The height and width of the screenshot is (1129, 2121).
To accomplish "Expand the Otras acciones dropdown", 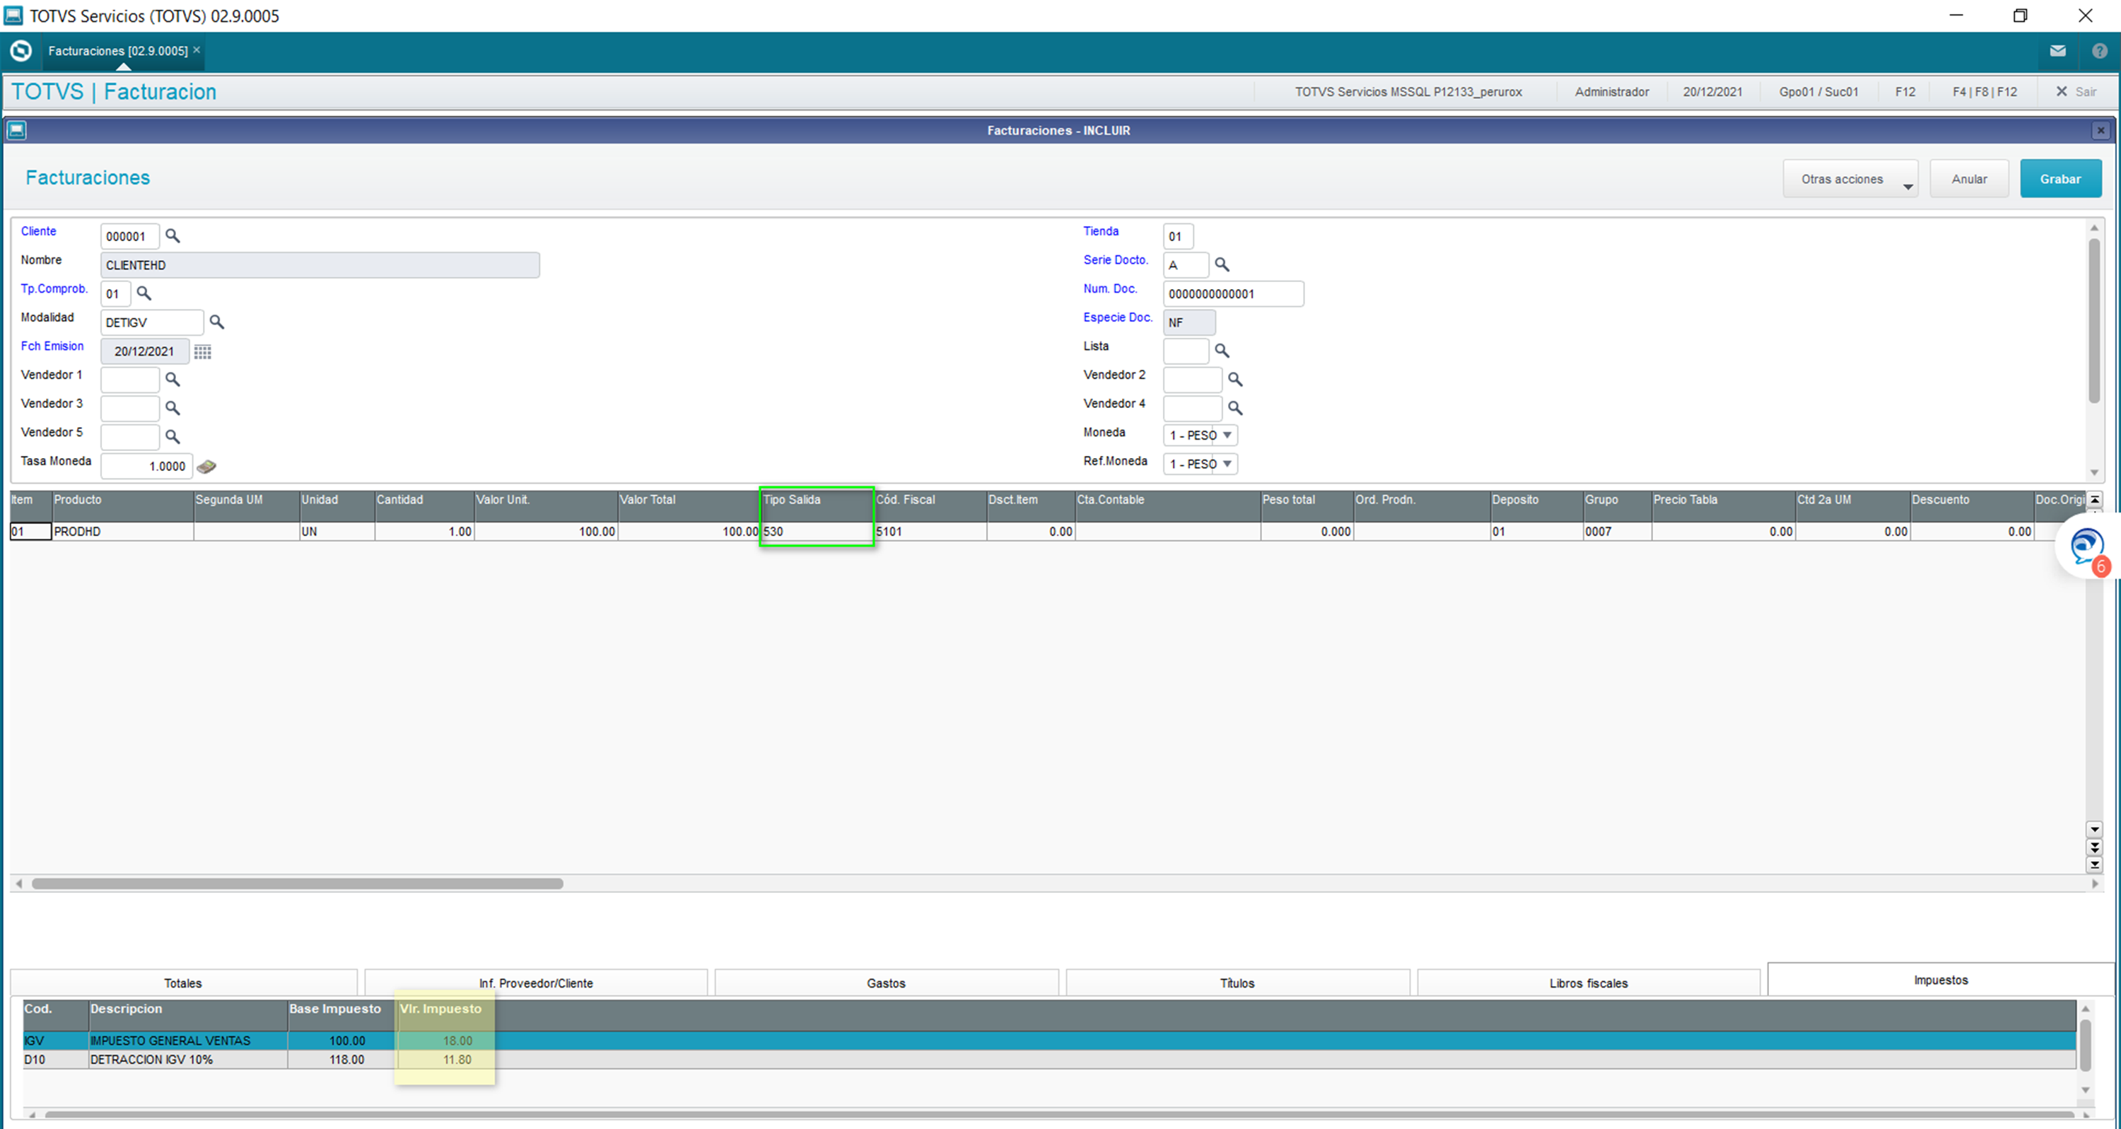I will click(1850, 179).
